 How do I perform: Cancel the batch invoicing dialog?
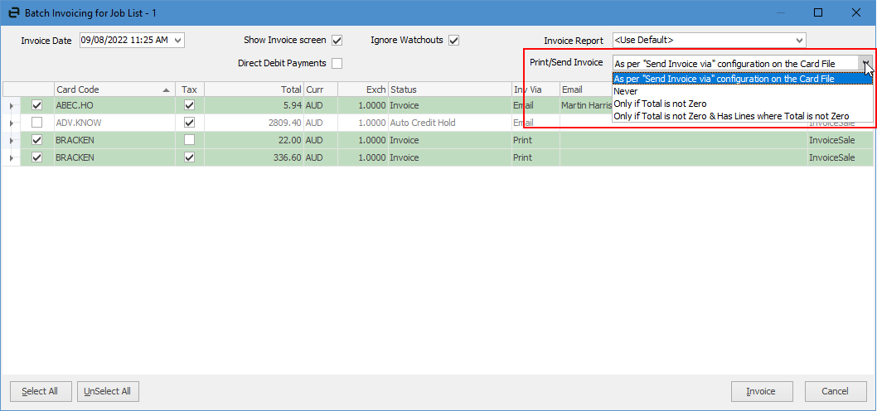(834, 391)
